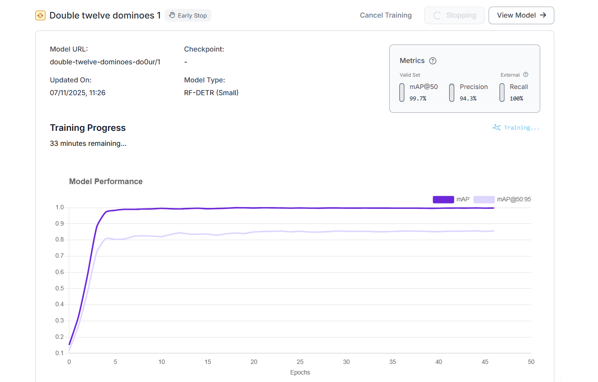Click the hand icon in Early Stop badge
The width and height of the screenshot is (598, 382).
click(172, 15)
